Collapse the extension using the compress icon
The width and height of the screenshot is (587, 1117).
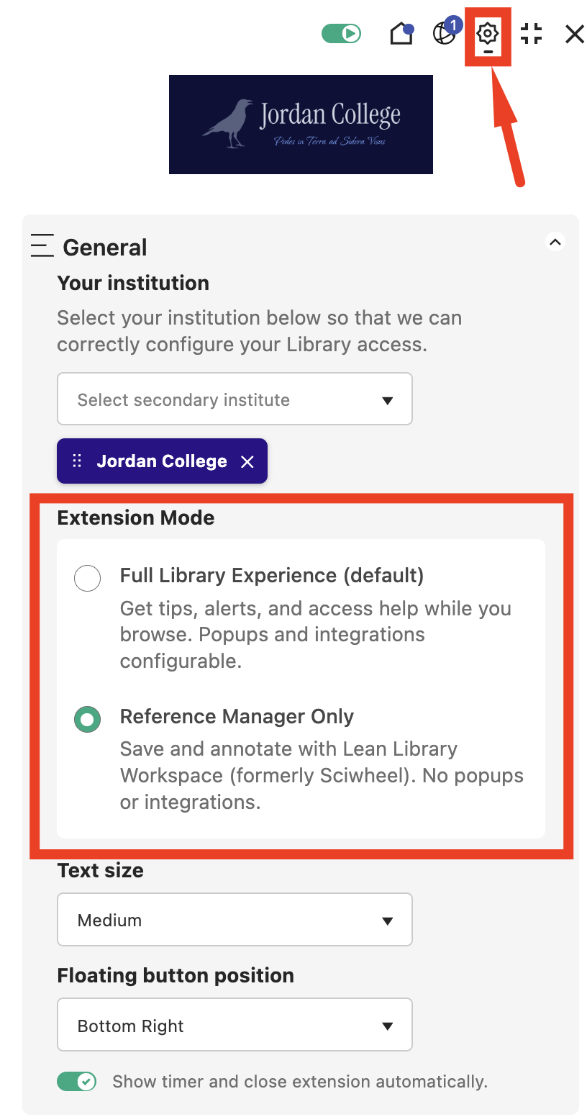point(531,34)
